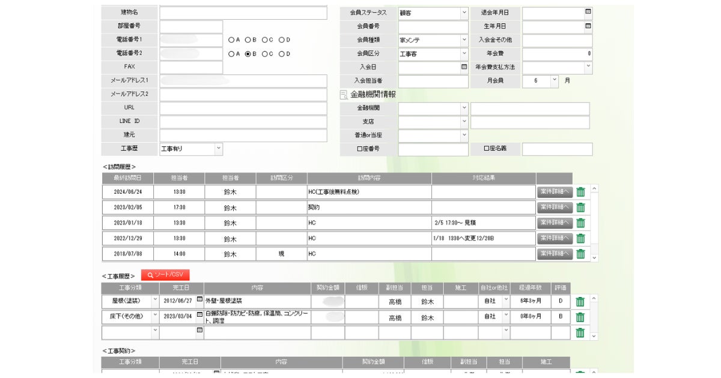Image resolution: width=721 pixels, height=378 pixels.
Task: Open 案件詳細へ for the 2022/12/29 visit
Action: [x=555, y=238]
